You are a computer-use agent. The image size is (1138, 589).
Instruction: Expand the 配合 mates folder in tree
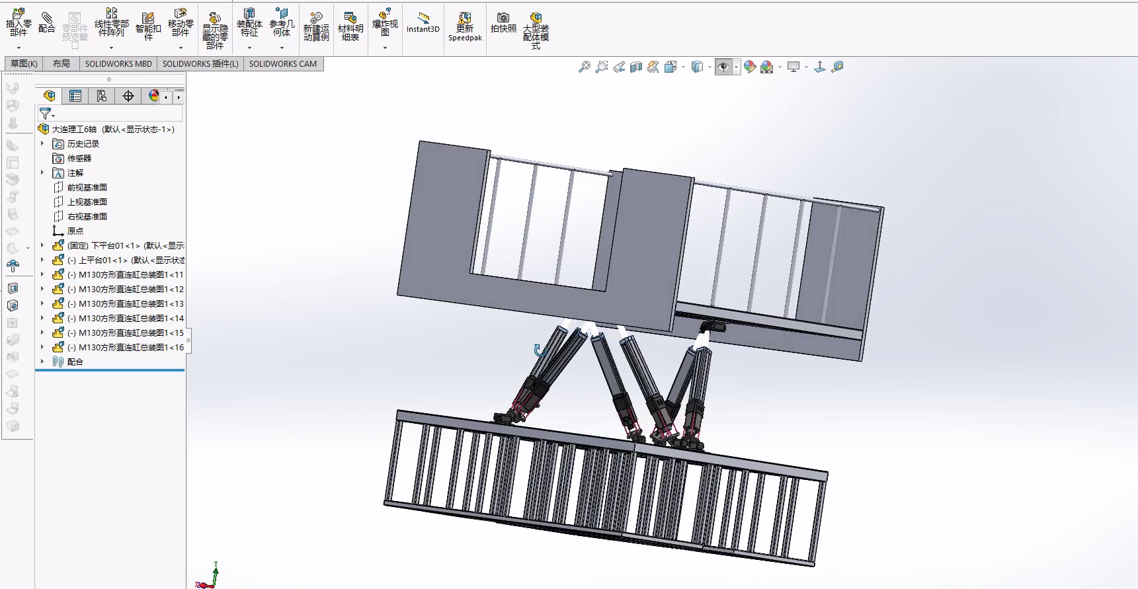(x=42, y=362)
